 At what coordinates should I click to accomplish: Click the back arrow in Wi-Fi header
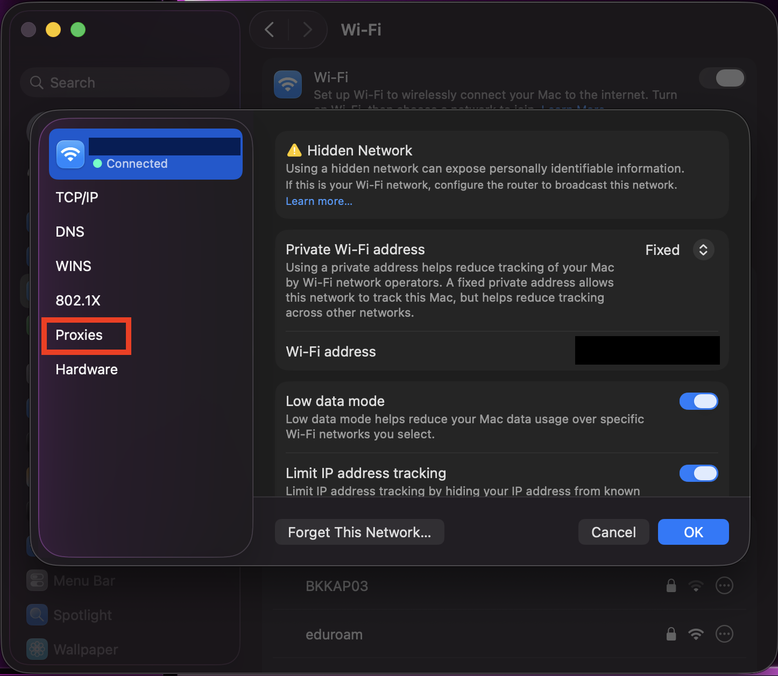(x=270, y=30)
